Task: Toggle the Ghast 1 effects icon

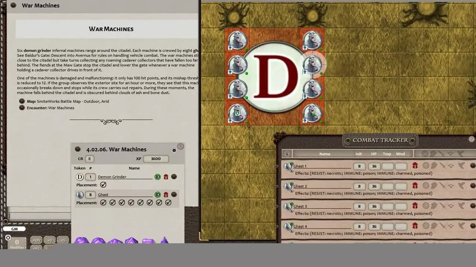Action: pyautogui.click(x=461, y=165)
